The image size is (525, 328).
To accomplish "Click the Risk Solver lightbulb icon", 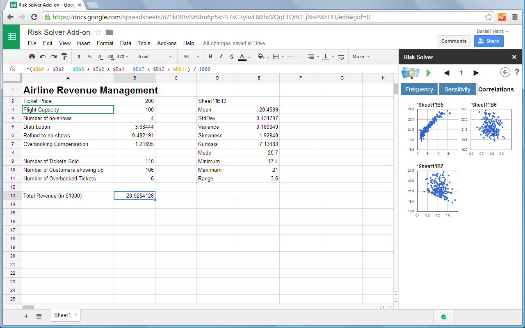I will point(411,73).
